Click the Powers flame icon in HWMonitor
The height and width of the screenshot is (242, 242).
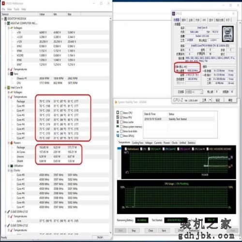coord(12,143)
